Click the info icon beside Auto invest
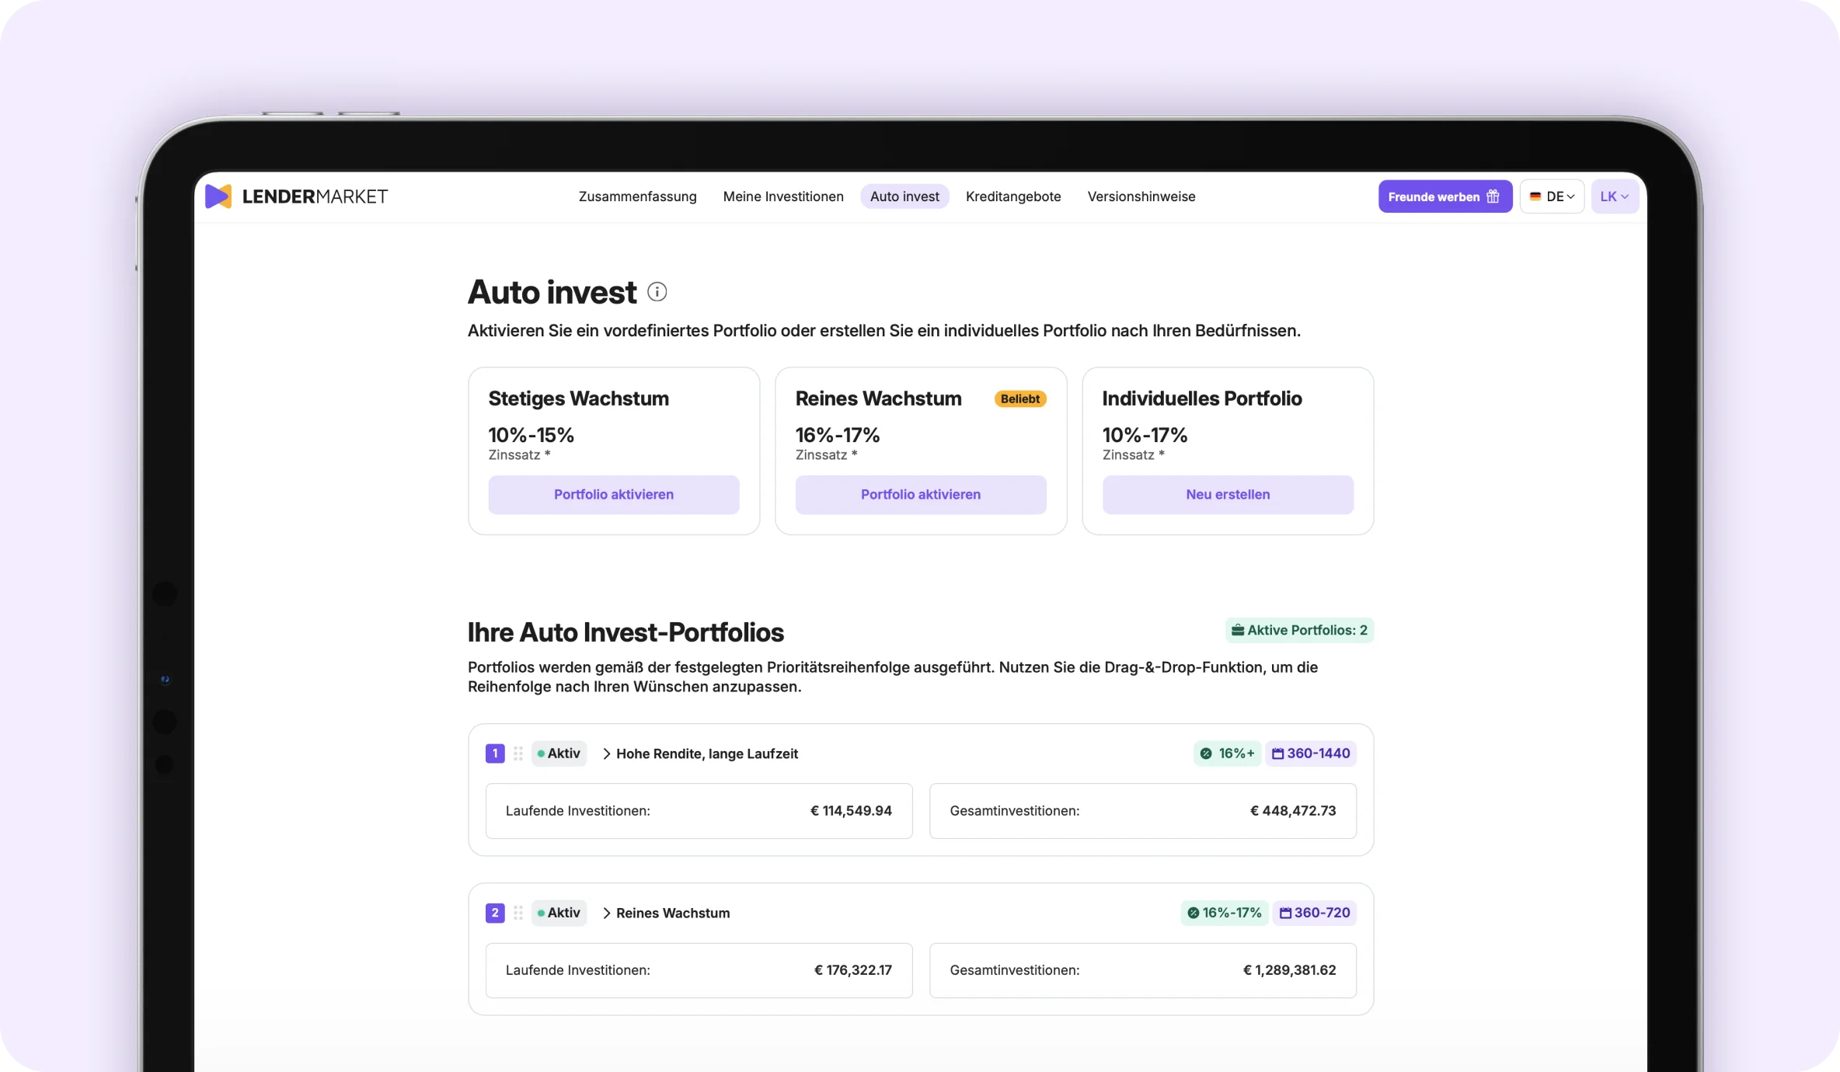Image resolution: width=1840 pixels, height=1072 pixels. [657, 292]
